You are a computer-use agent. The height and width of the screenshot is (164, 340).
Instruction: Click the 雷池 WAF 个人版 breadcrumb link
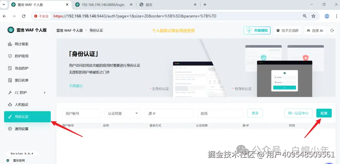[x=70, y=30]
